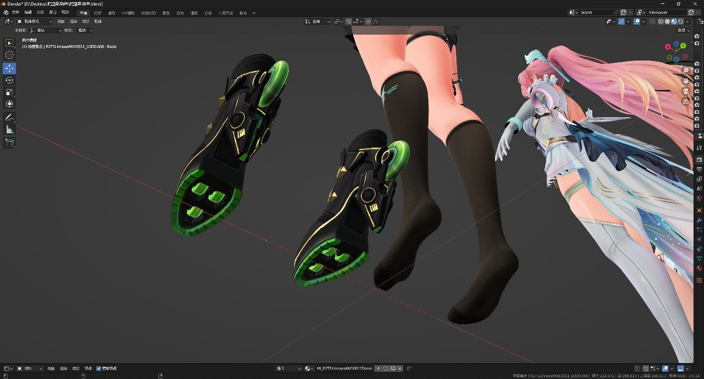
Task: Click the blue Z axis gizmo ball
Action: click(x=676, y=44)
